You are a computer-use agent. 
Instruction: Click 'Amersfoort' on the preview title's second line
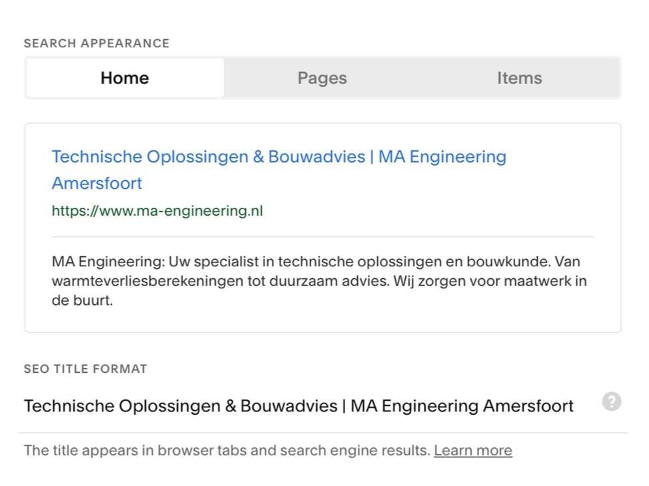pos(97,183)
